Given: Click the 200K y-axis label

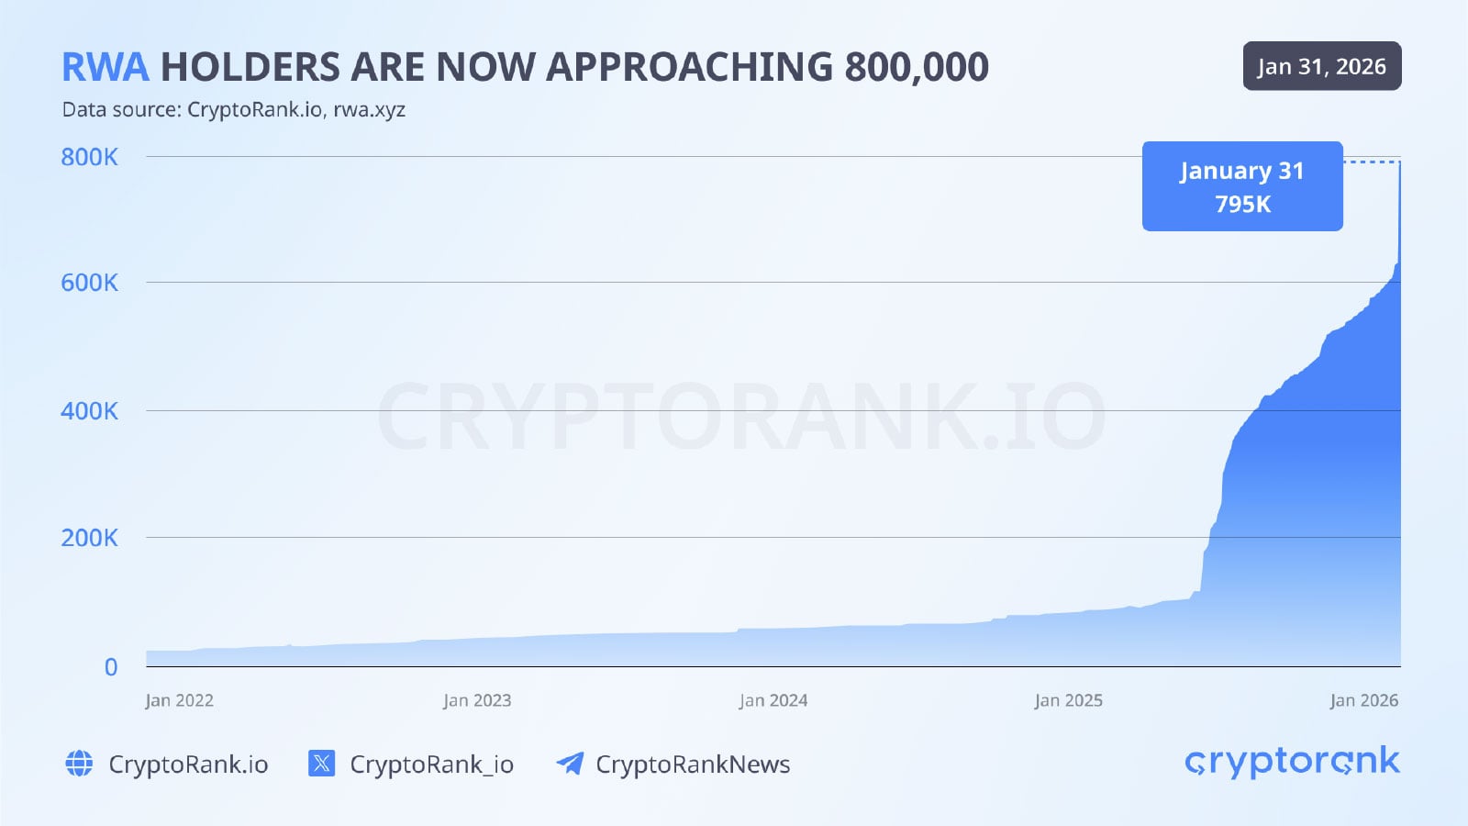Looking at the screenshot, I should pyautogui.click(x=89, y=538).
